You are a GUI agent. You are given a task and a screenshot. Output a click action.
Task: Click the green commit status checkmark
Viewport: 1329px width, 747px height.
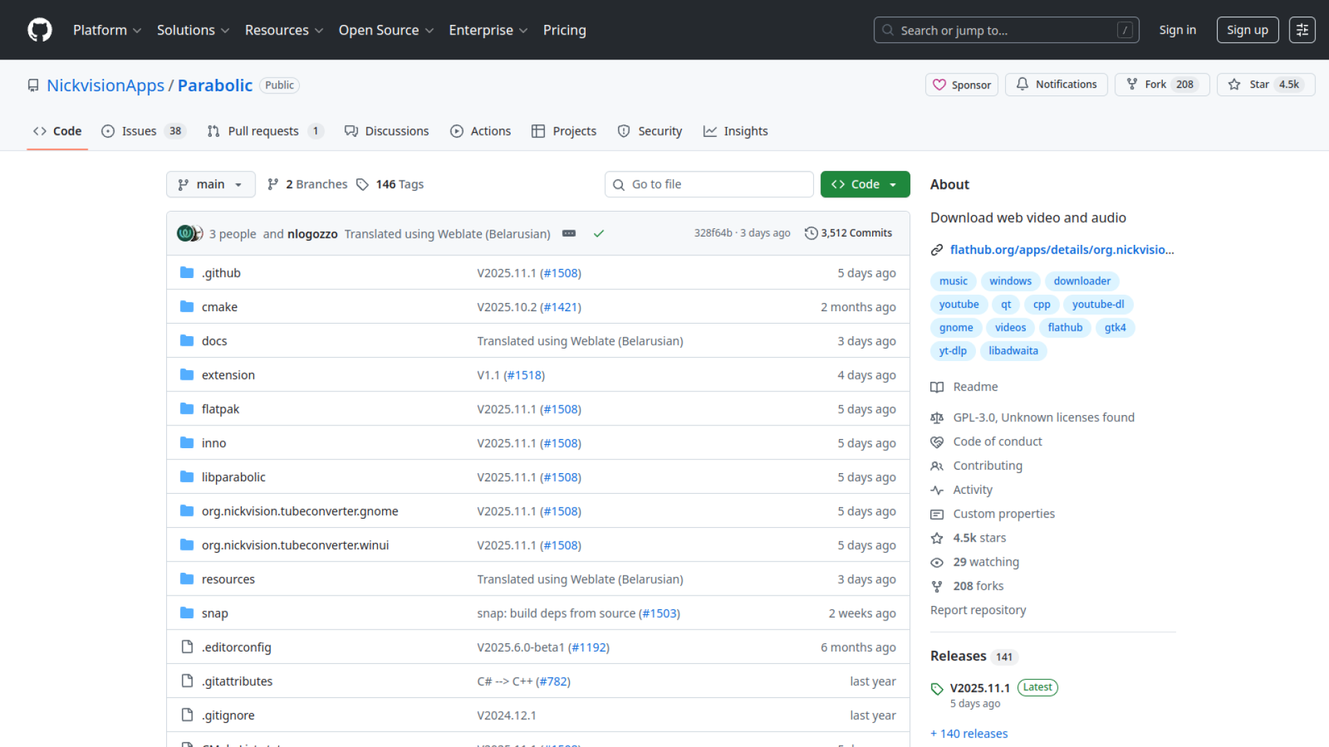(x=599, y=234)
